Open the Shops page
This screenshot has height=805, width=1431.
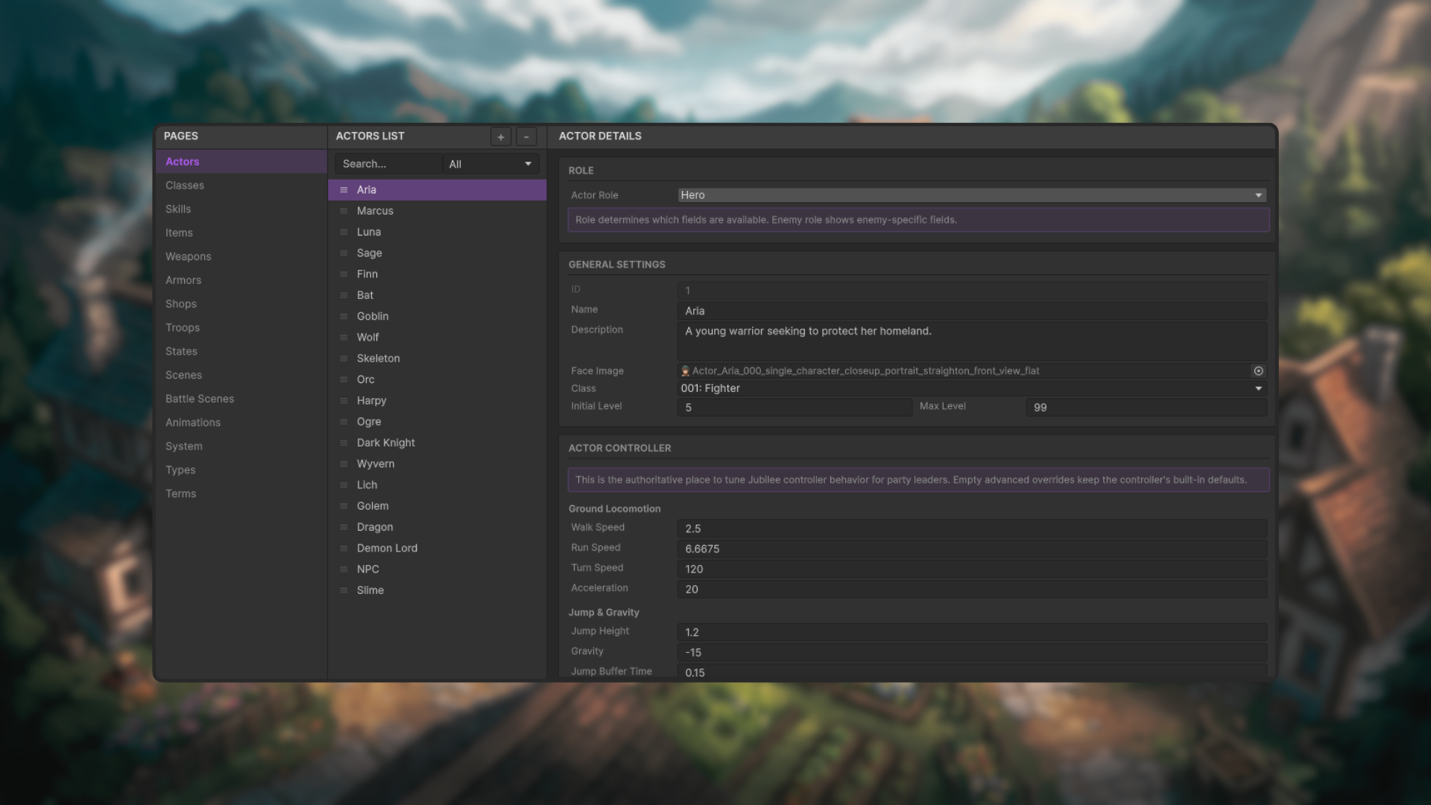point(241,304)
